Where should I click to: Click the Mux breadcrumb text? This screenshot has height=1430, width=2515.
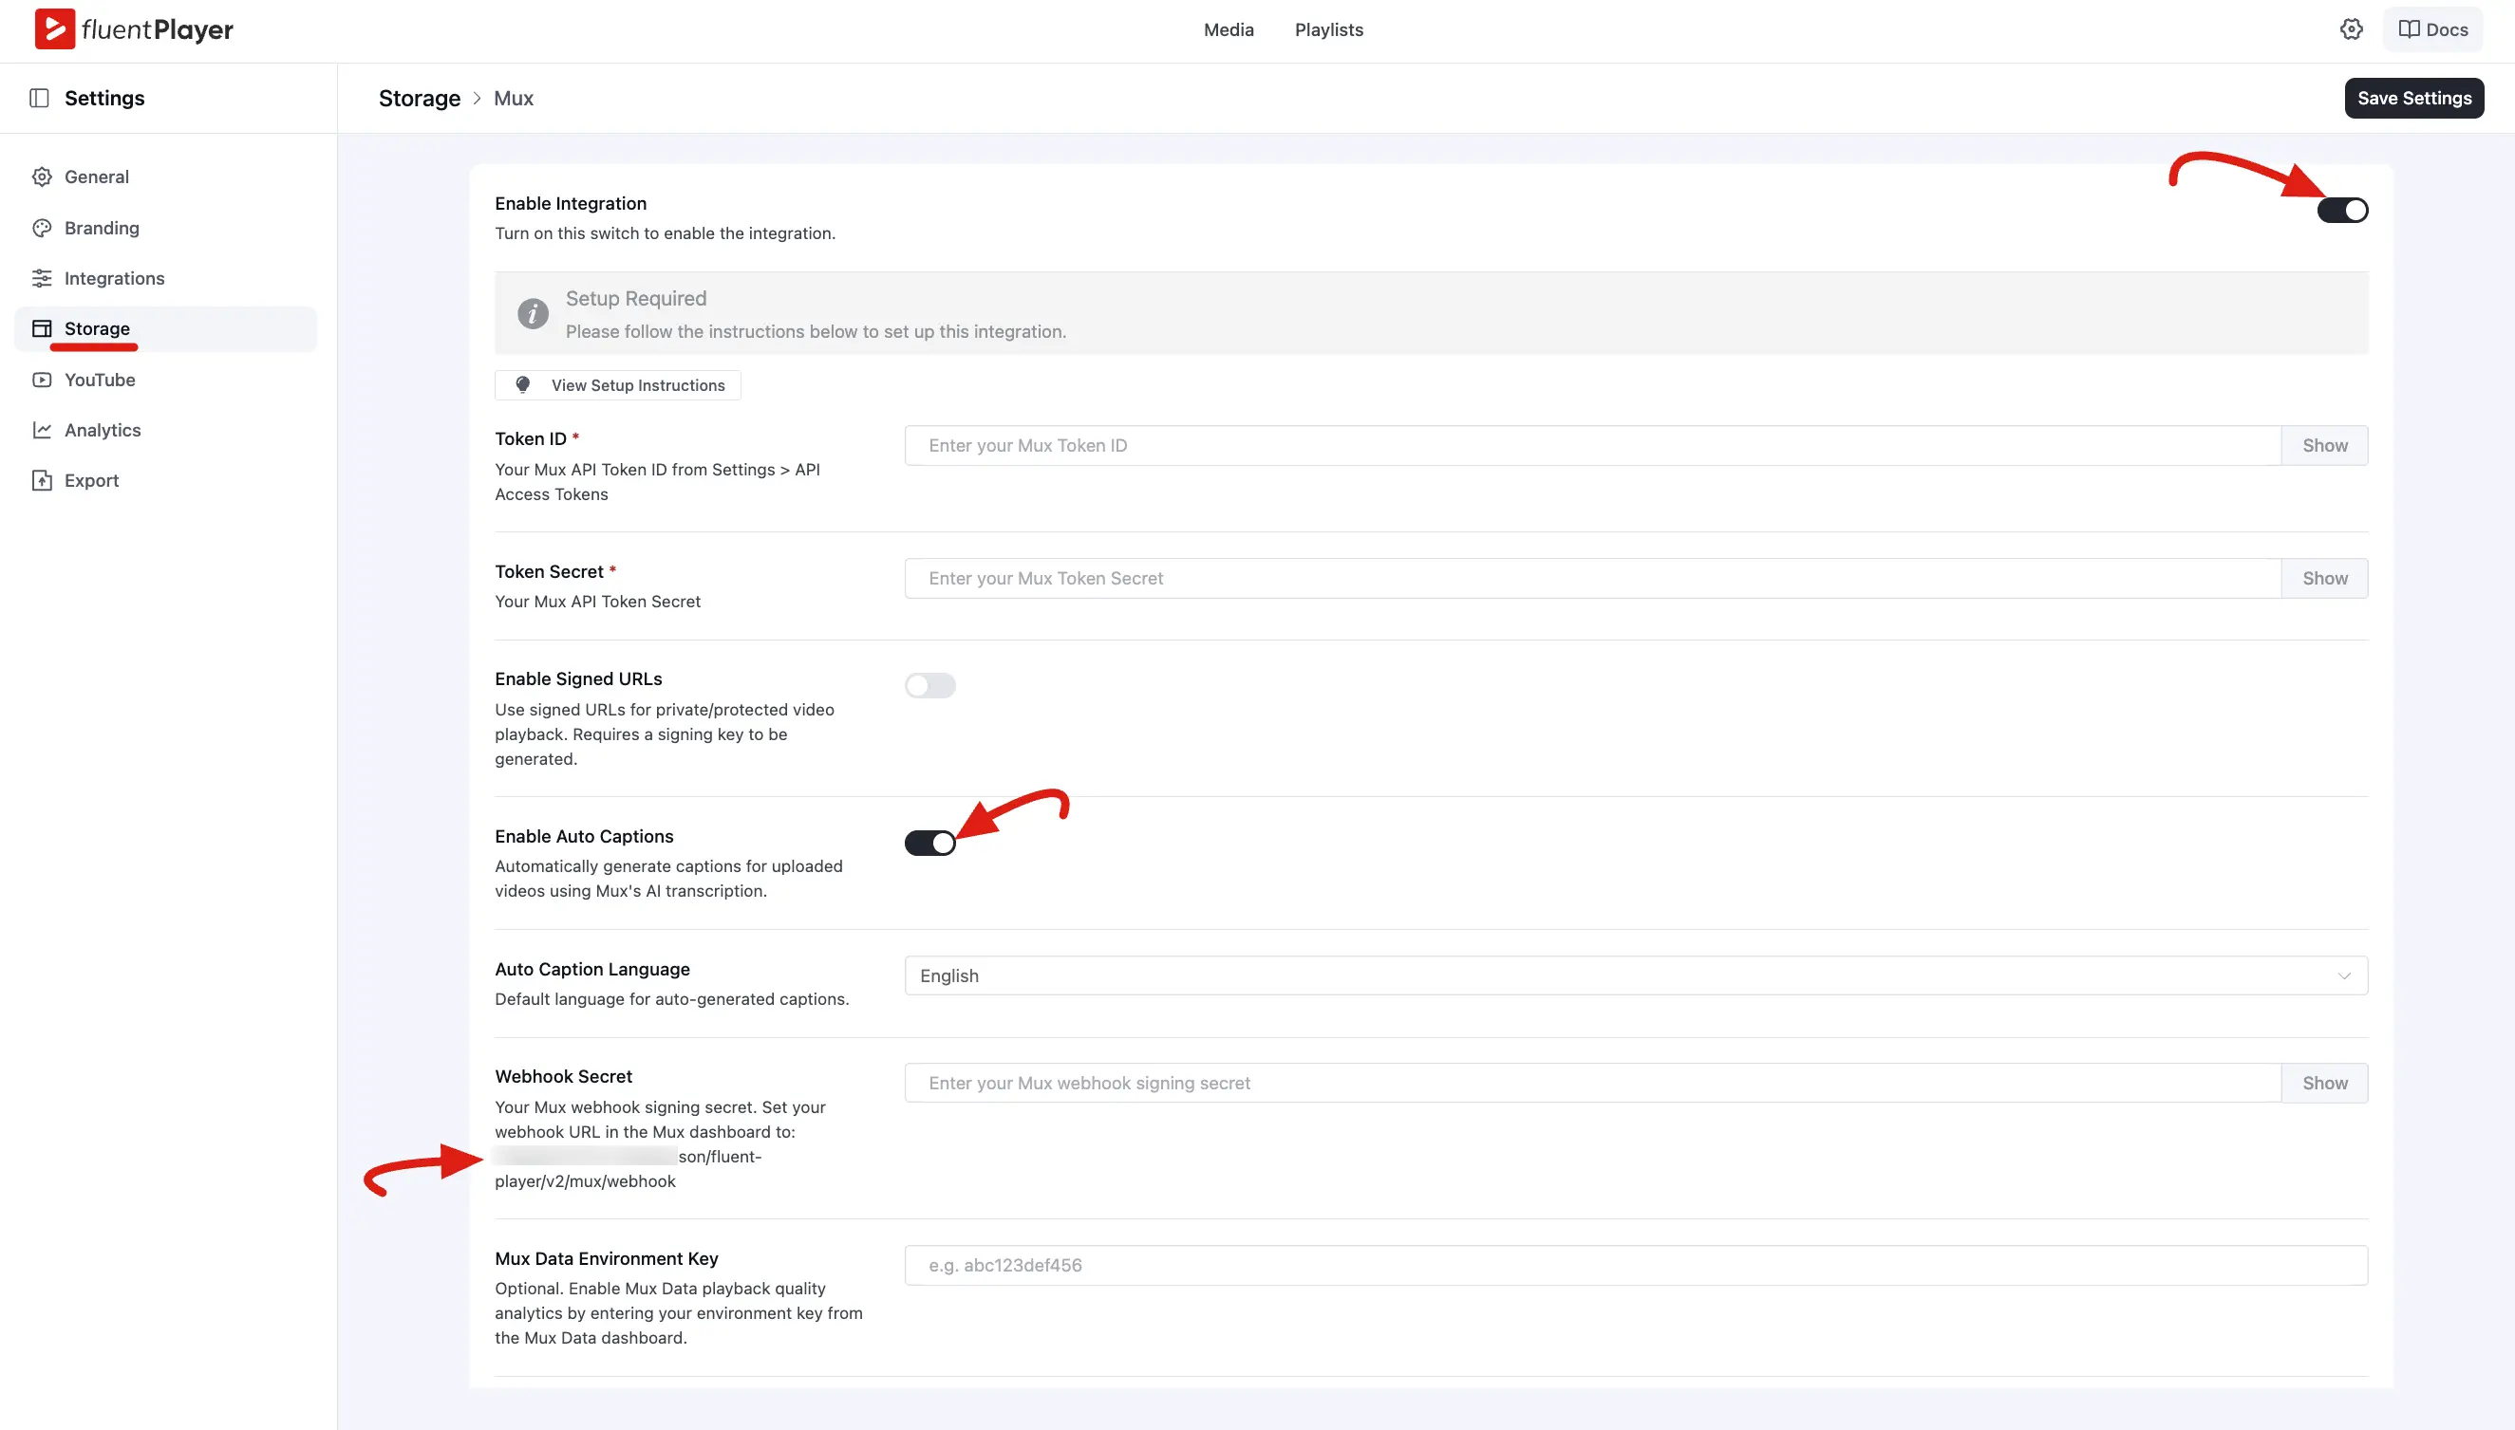(513, 99)
